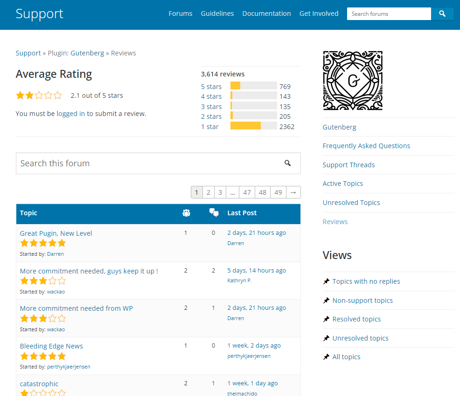Open thelmachido profile link
The height and width of the screenshot is (396, 460).
pos(242,394)
